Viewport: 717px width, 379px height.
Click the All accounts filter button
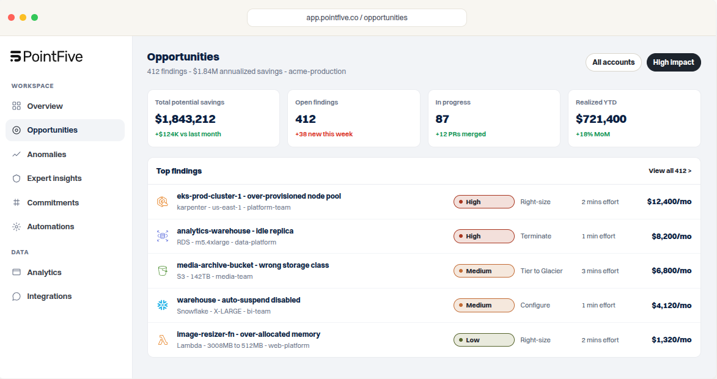[x=613, y=62]
